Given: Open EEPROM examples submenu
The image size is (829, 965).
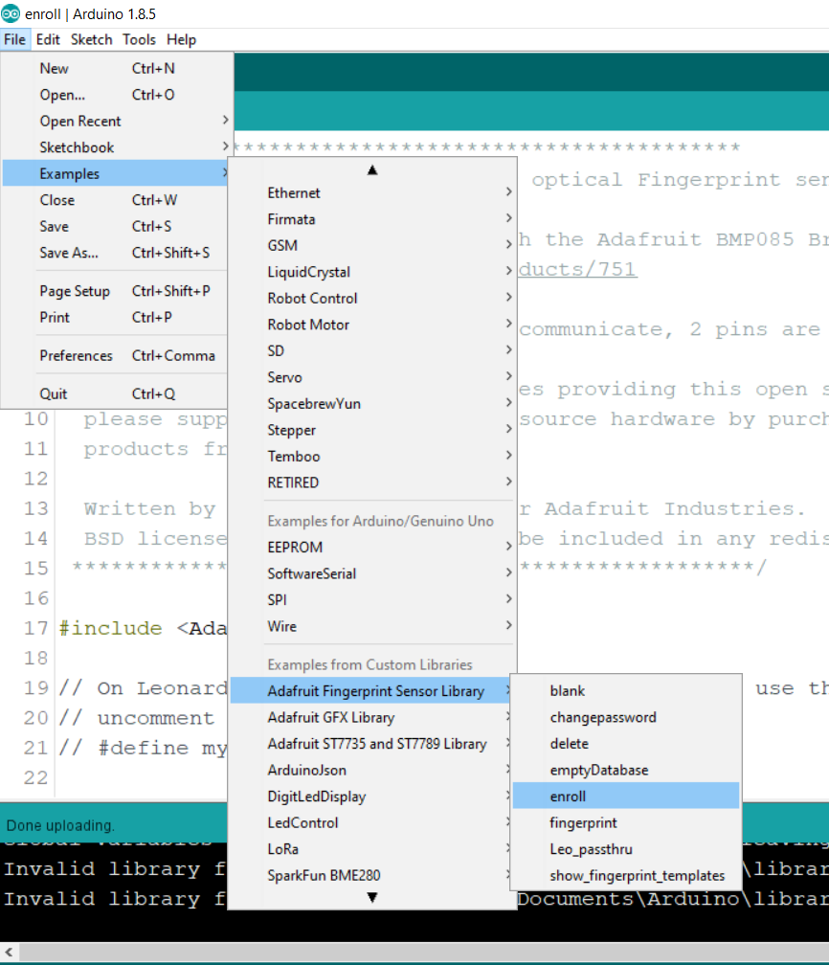Looking at the screenshot, I should coord(372,548).
